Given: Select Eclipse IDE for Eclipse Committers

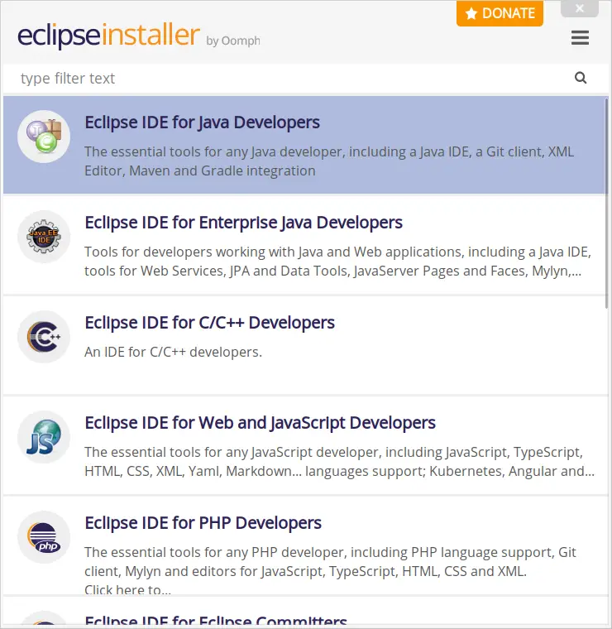Looking at the screenshot, I should click(x=216, y=621).
